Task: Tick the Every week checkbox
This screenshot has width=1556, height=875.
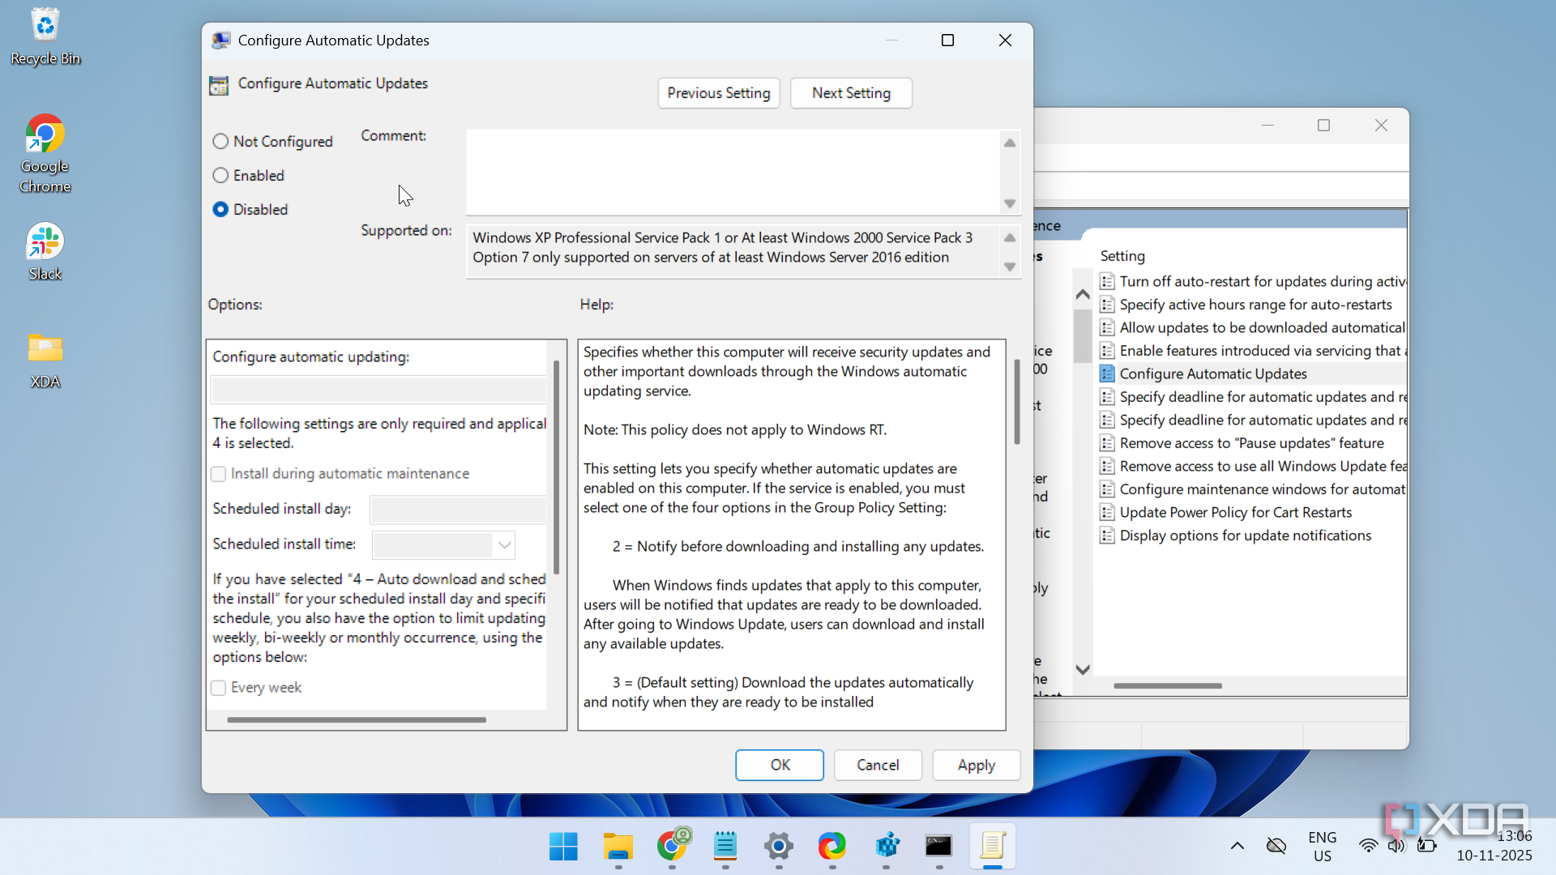Action: point(218,688)
